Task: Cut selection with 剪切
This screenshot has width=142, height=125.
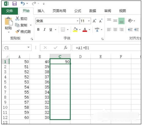Action: click(21, 19)
